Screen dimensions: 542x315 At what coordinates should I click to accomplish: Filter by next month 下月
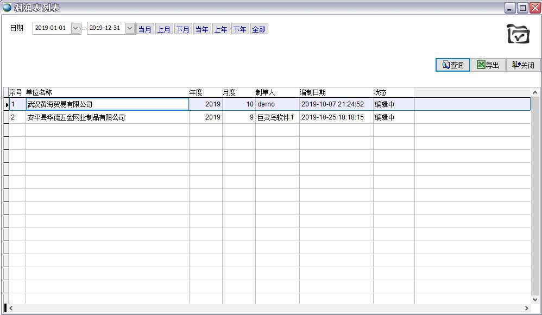click(183, 29)
